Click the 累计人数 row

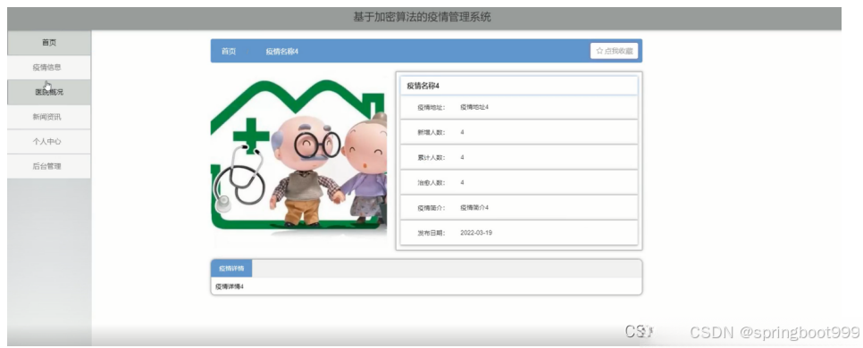point(518,157)
